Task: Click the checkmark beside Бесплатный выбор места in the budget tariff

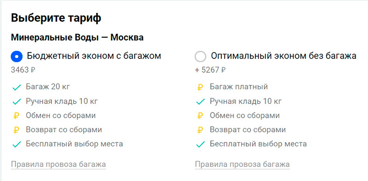Action: point(17,144)
